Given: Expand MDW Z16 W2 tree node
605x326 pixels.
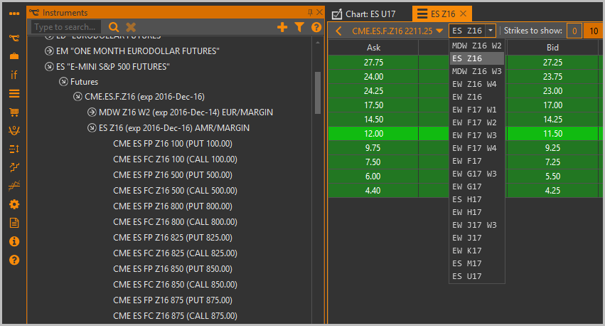Looking at the screenshot, I should pyautogui.click(x=92, y=112).
